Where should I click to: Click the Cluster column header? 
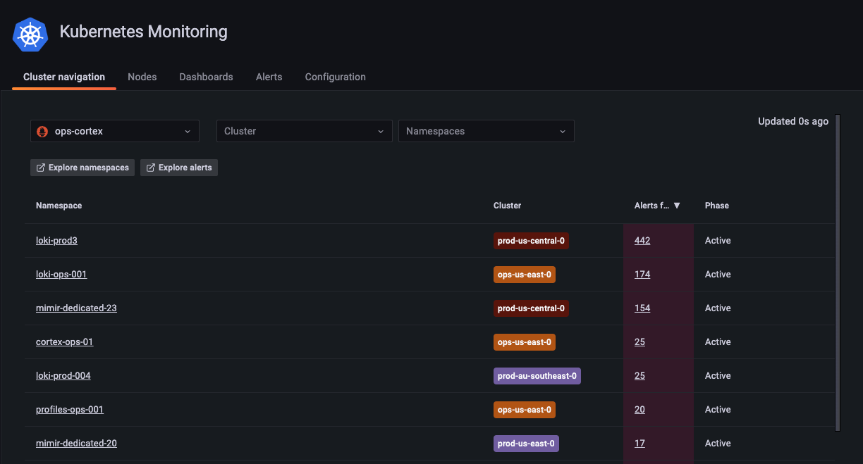507,206
